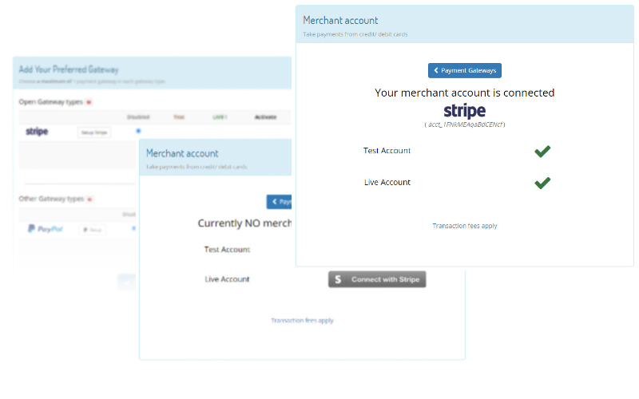Click the green checkmark beside Live Account
This screenshot has width=639, height=399.
tap(542, 183)
